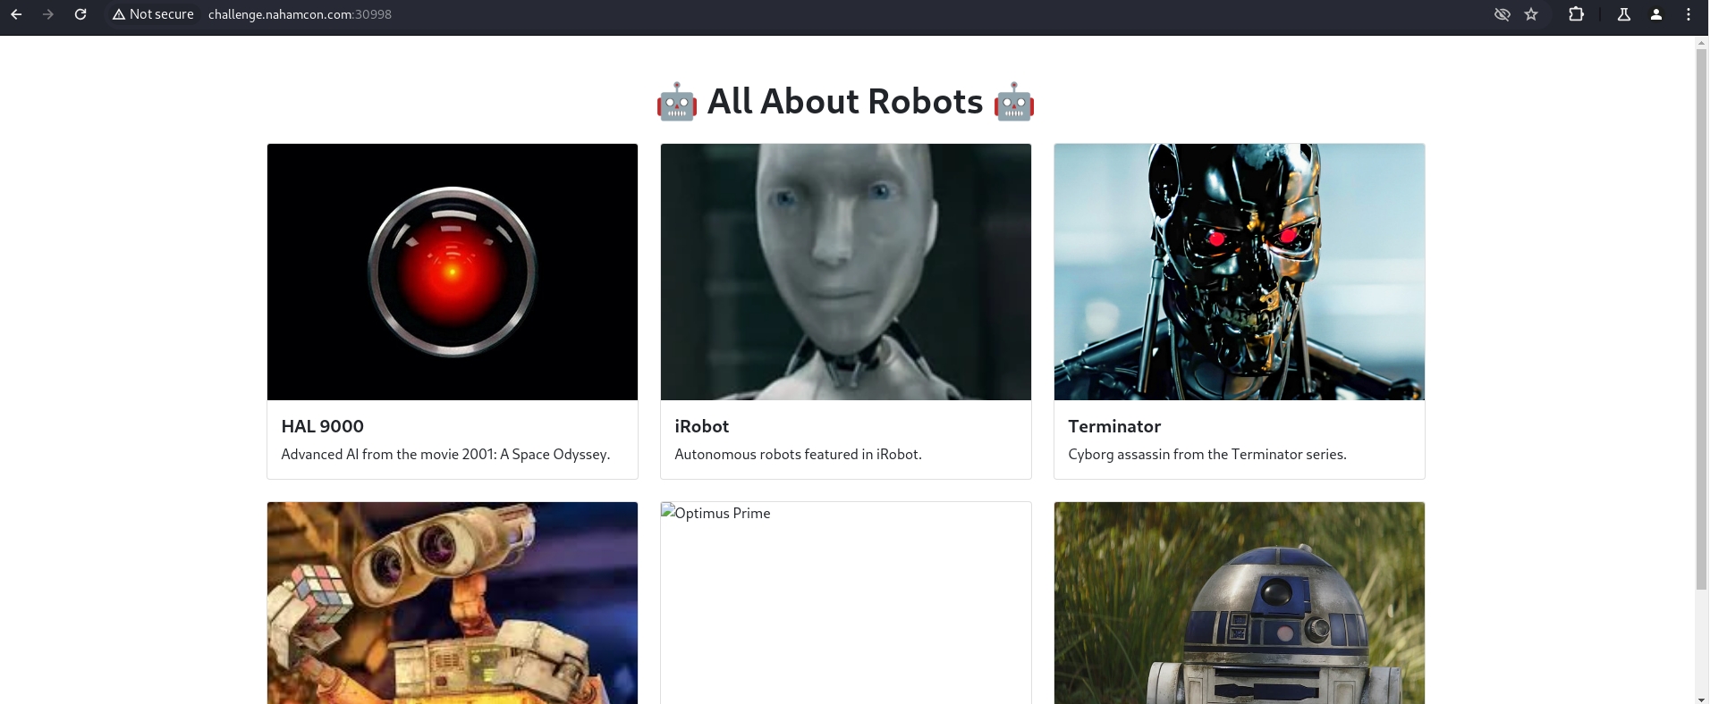
Task: Click the Terminator skull image
Action: pyautogui.click(x=1239, y=272)
